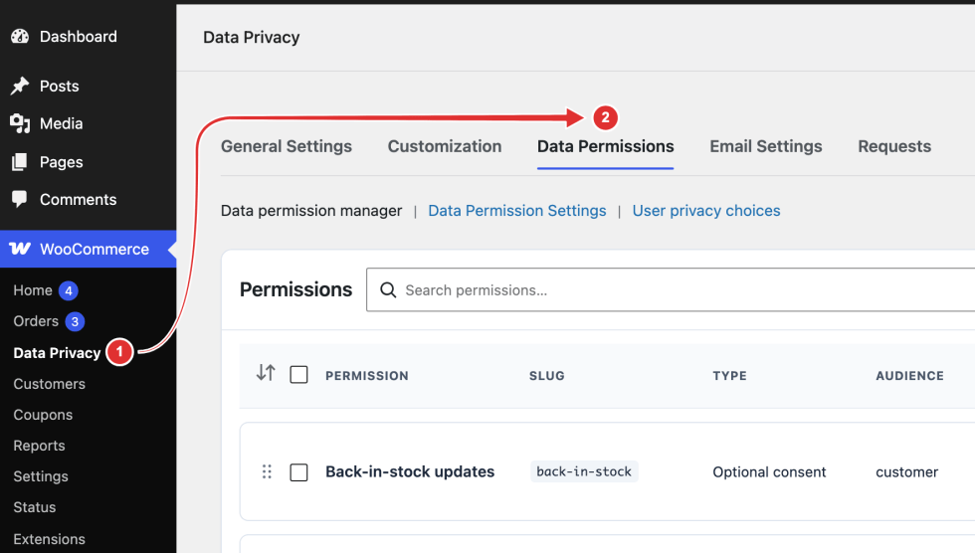Click the Posts pushpin icon
This screenshot has height=553, width=975.
[20, 86]
